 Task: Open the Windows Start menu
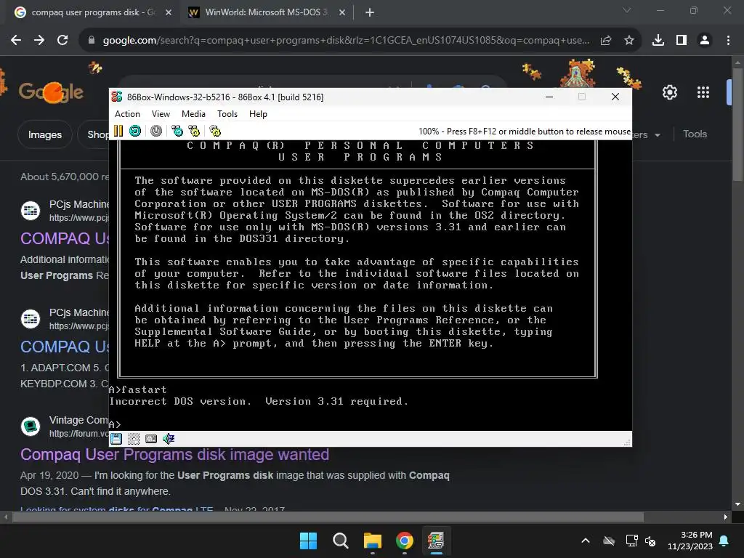click(x=308, y=541)
